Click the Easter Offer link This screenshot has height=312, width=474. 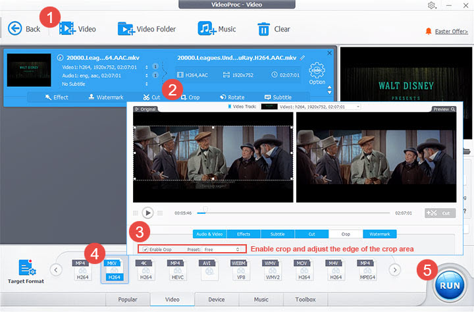click(452, 32)
